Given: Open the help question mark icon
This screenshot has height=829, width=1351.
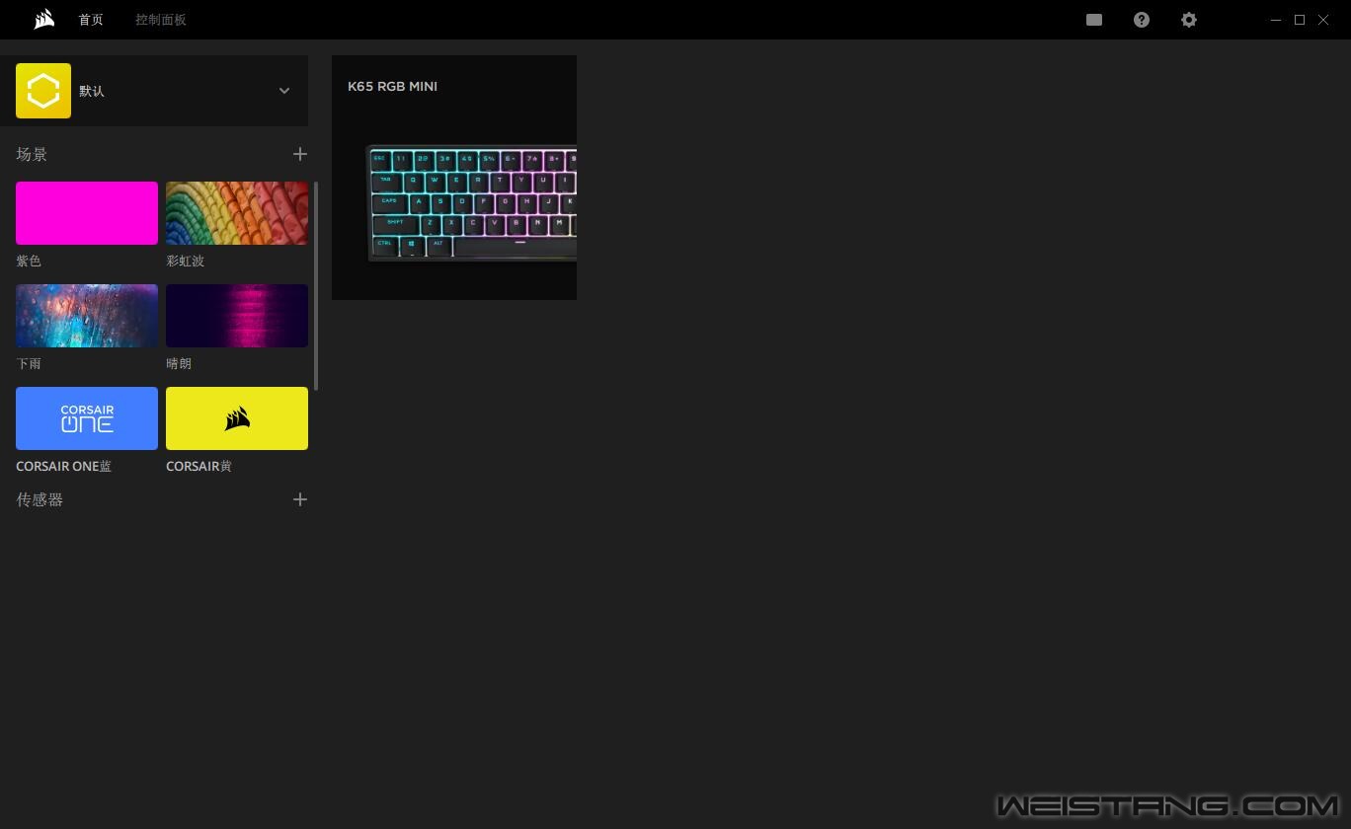Looking at the screenshot, I should pyautogui.click(x=1142, y=20).
